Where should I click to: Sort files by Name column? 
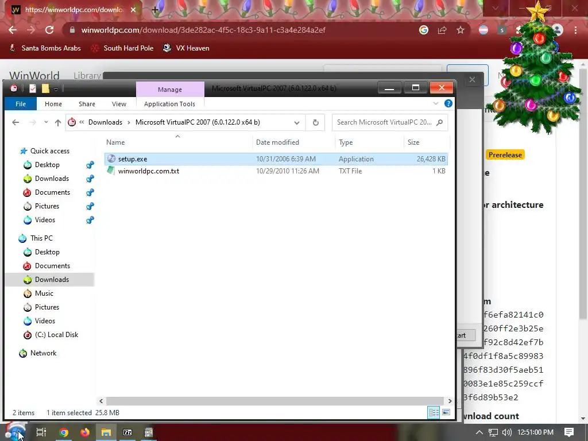coord(115,142)
